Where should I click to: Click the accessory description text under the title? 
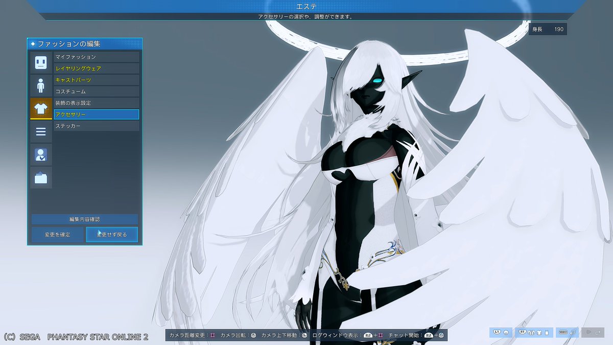305,16
